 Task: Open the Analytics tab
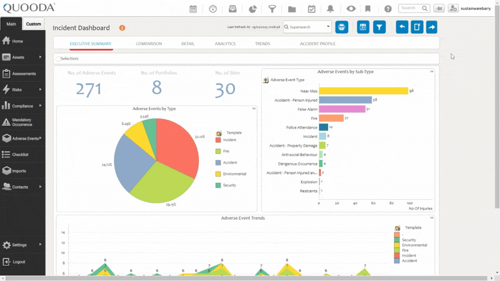tap(225, 44)
